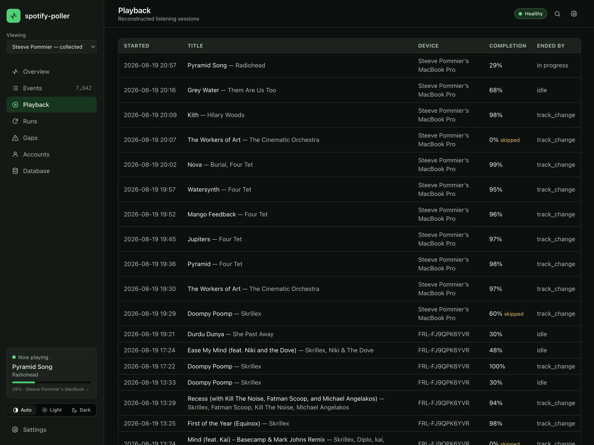Click the spotify-poller pulse logo icon
Viewport: 594px width, 445px height.
(x=13, y=16)
